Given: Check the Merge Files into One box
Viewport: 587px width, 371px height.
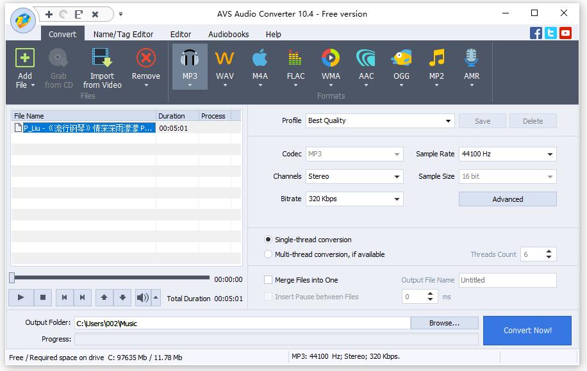Looking at the screenshot, I should point(269,280).
